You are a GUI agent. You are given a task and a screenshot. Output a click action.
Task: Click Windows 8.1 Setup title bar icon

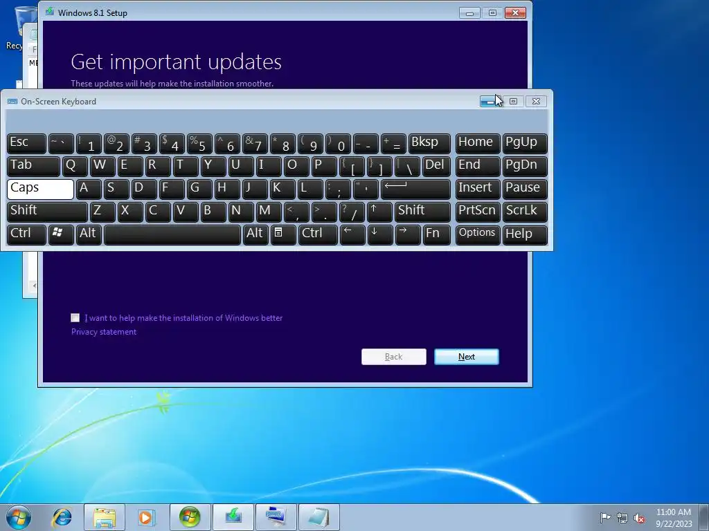(49, 12)
